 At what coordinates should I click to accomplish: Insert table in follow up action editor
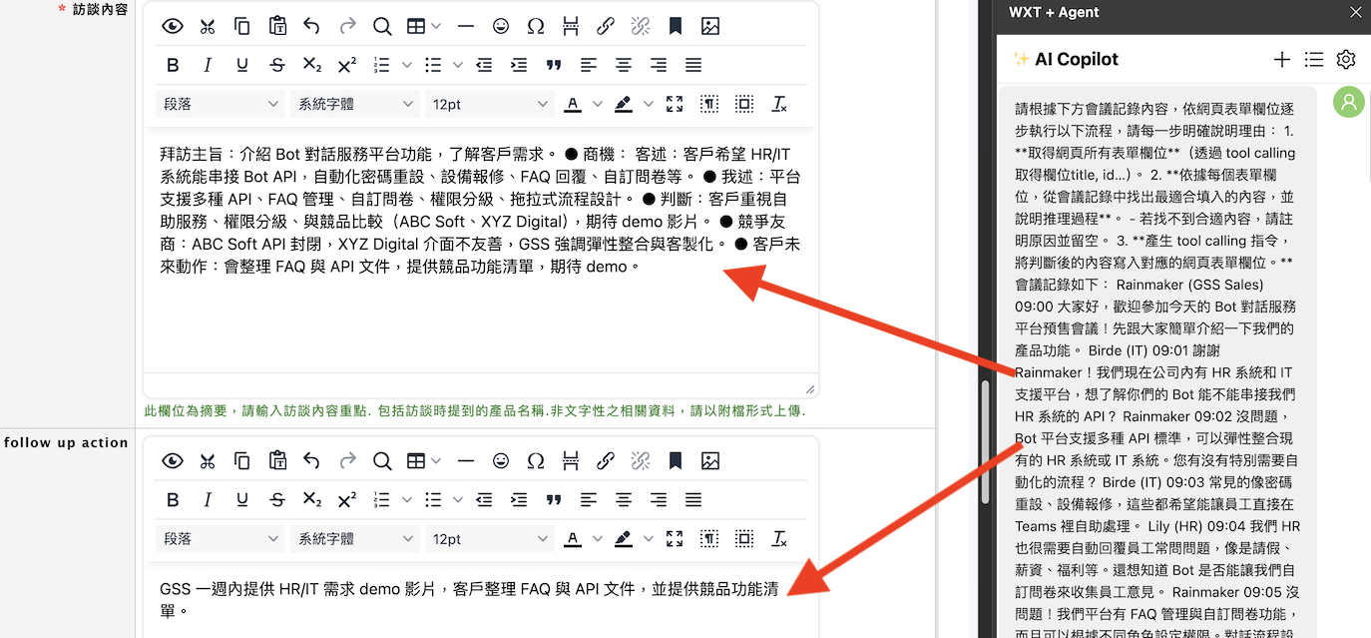click(417, 461)
